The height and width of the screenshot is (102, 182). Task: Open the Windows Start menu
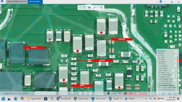(x=3, y=99)
